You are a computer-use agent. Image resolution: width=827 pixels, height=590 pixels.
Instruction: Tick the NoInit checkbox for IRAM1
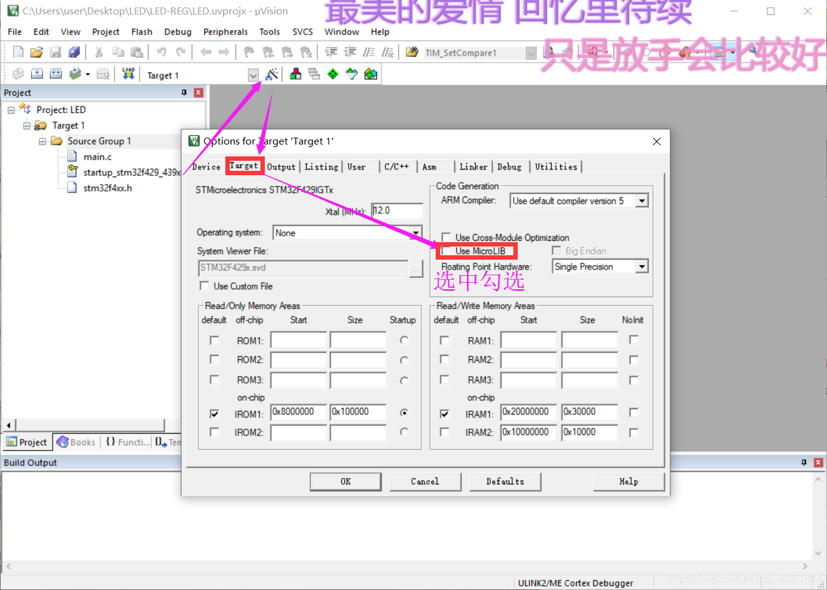[x=634, y=412]
